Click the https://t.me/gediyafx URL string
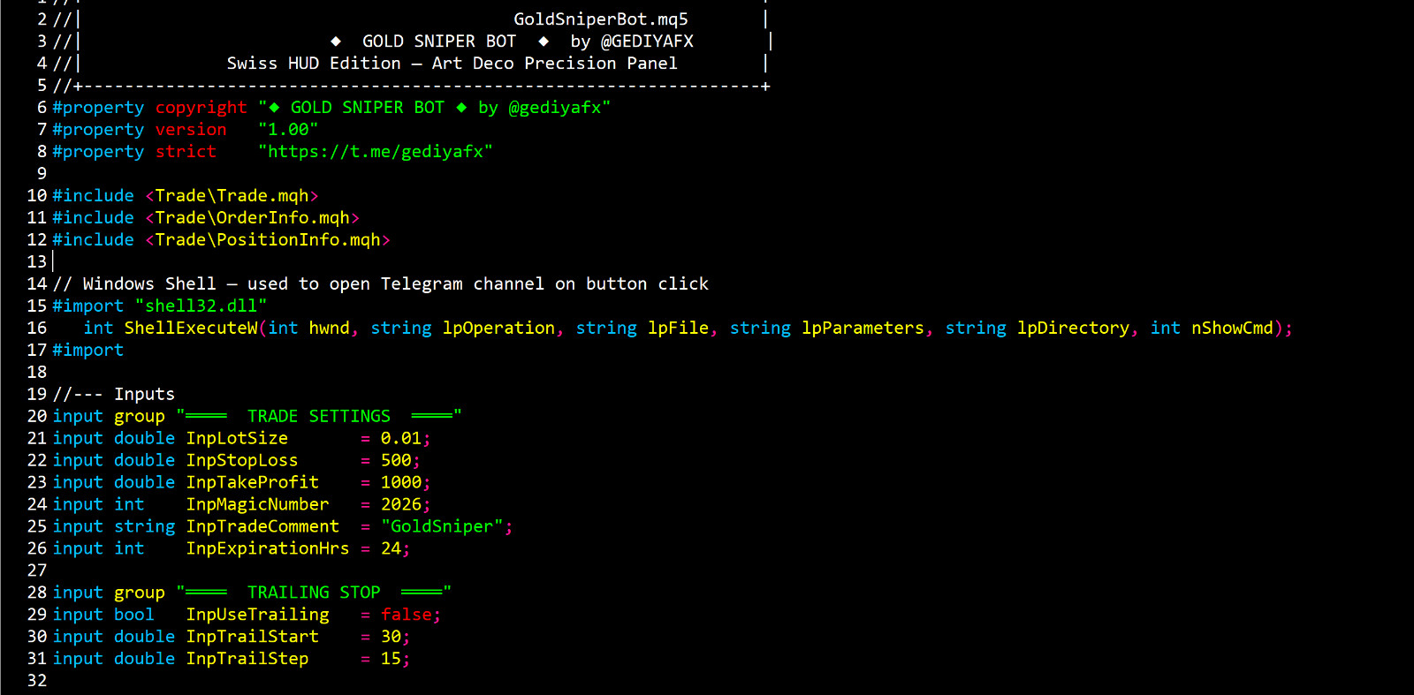Image resolution: width=1414 pixels, height=695 pixels. 376,151
